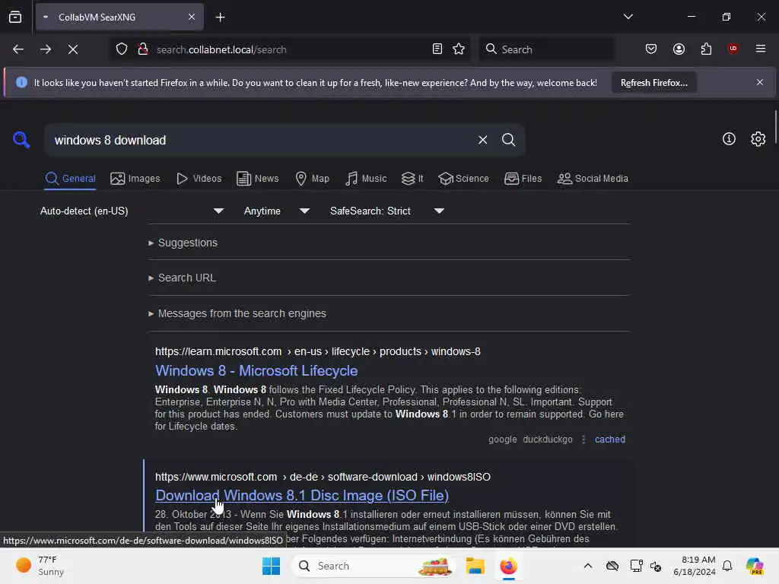Open a new browser tab
779x584 pixels.
click(x=220, y=17)
